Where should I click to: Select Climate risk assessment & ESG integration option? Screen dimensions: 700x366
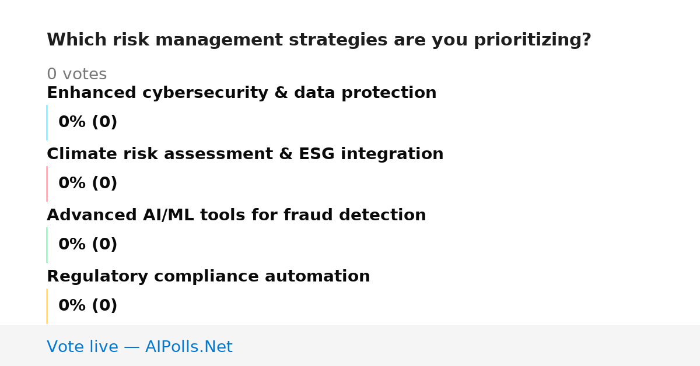(245, 154)
